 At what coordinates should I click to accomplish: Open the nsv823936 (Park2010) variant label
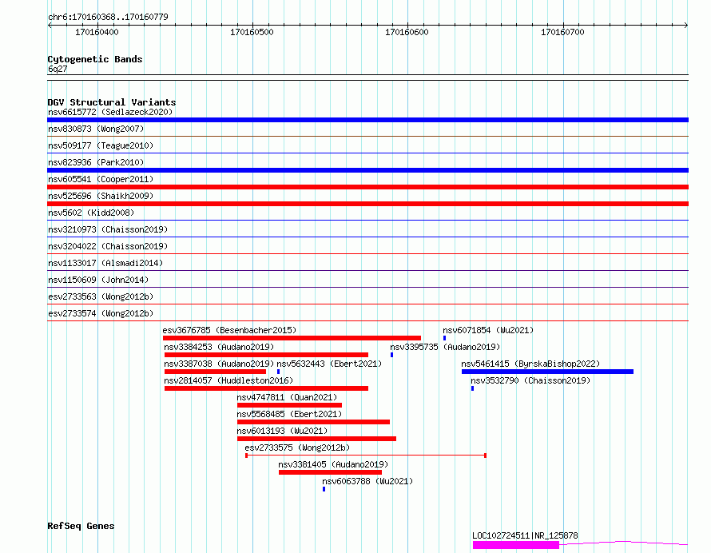[x=96, y=162]
